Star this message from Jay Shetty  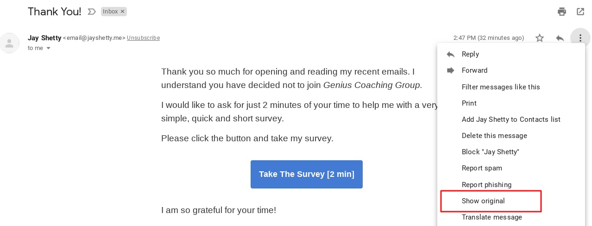(x=540, y=38)
